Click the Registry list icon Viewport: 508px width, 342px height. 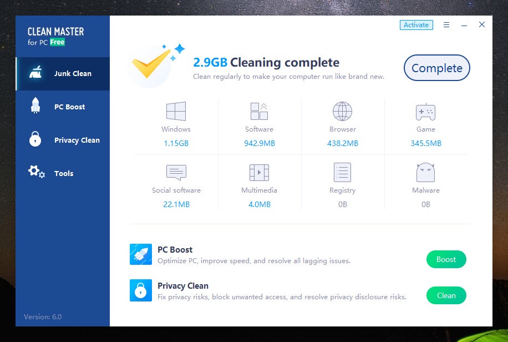[x=342, y=173]
